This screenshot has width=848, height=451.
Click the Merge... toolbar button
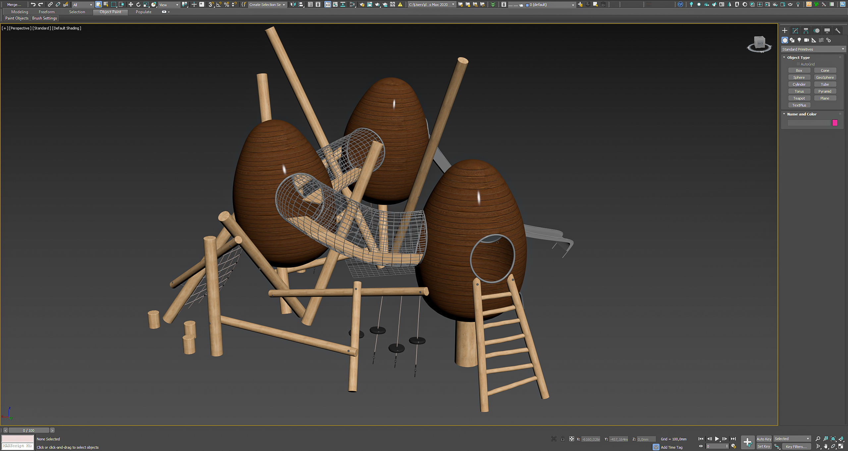[14, 5]
